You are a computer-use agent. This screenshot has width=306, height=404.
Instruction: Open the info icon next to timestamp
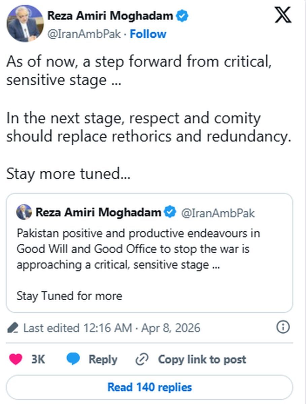(x=283, y=327)
